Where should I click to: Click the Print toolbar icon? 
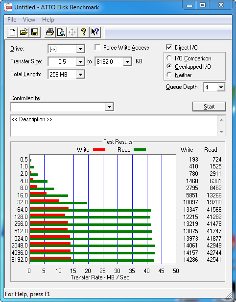pos(50,32)
